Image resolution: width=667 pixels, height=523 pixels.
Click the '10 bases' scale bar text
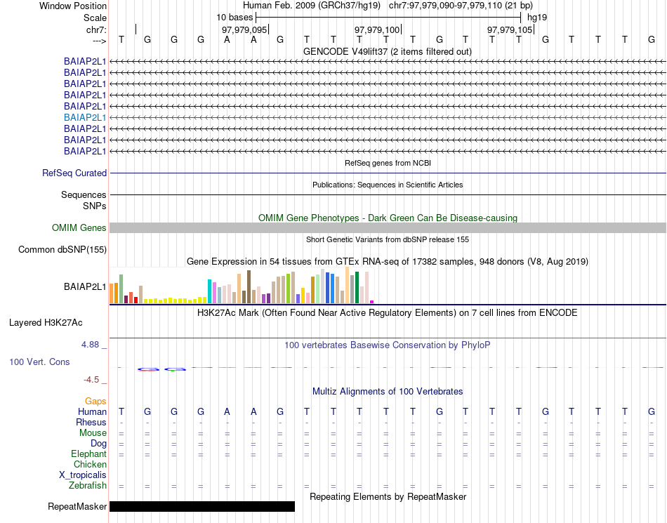[x=235, y=18]
